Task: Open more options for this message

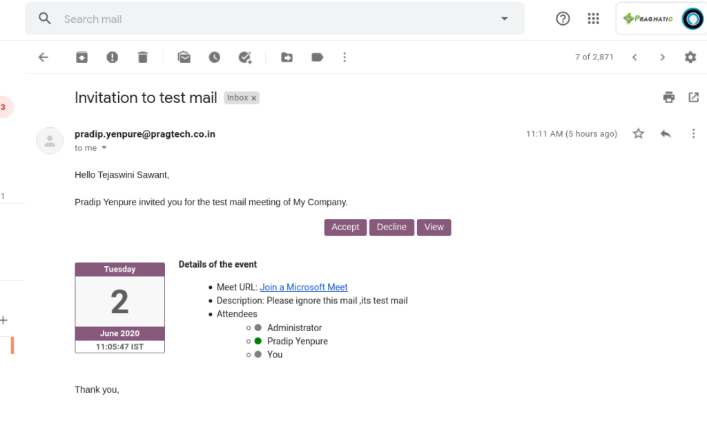Action: [x=694, y=133]
